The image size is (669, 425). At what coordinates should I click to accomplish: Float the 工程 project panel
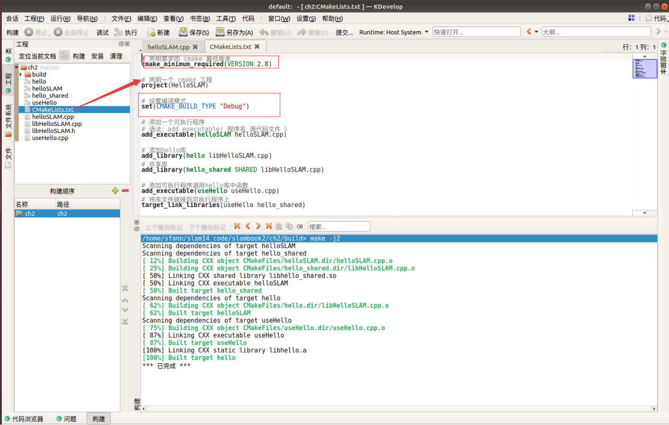pos(121,44)
